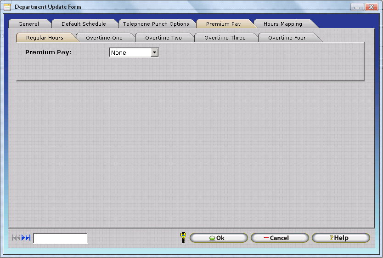This screenshot has width=383, height=258.
Task: Select the Premium Pay tab
Action: pyautogui.click(x=223, y=24)
